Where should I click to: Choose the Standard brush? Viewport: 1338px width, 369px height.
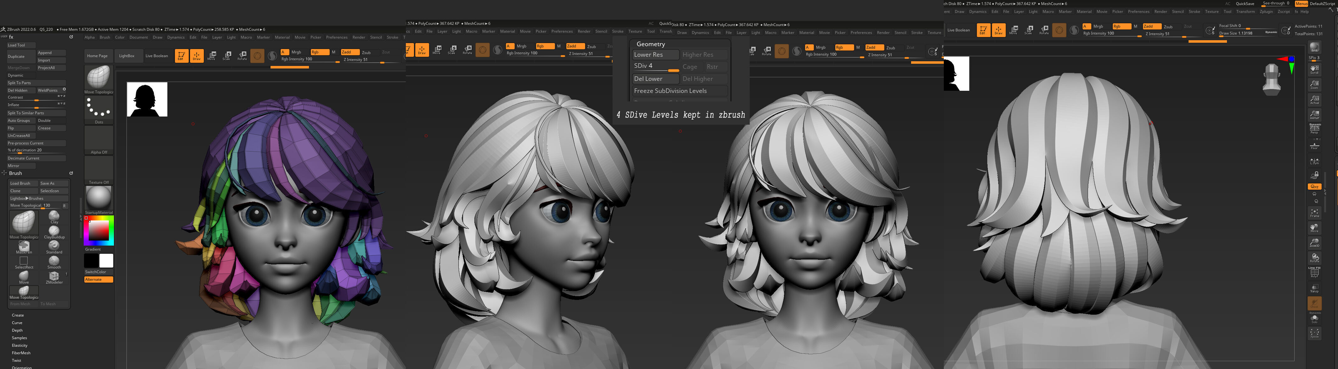[54, 247]
